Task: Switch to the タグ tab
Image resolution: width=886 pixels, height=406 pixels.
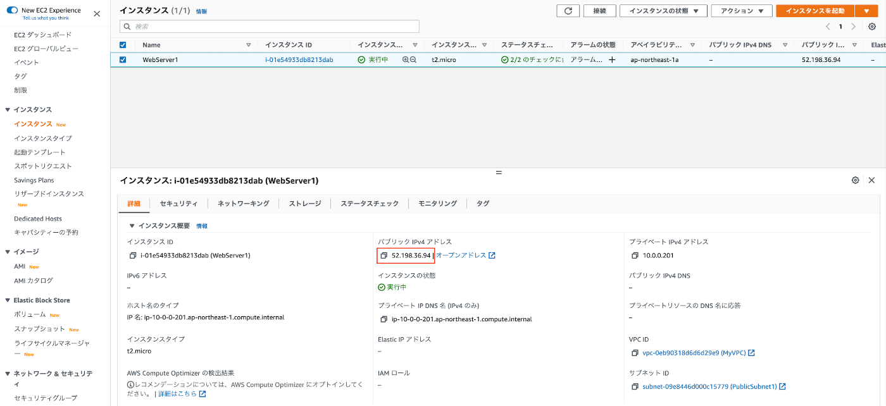Action: 483,204
